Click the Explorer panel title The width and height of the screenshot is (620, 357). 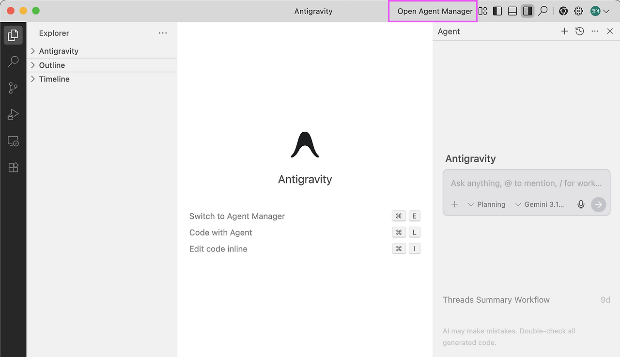point(54,33)
